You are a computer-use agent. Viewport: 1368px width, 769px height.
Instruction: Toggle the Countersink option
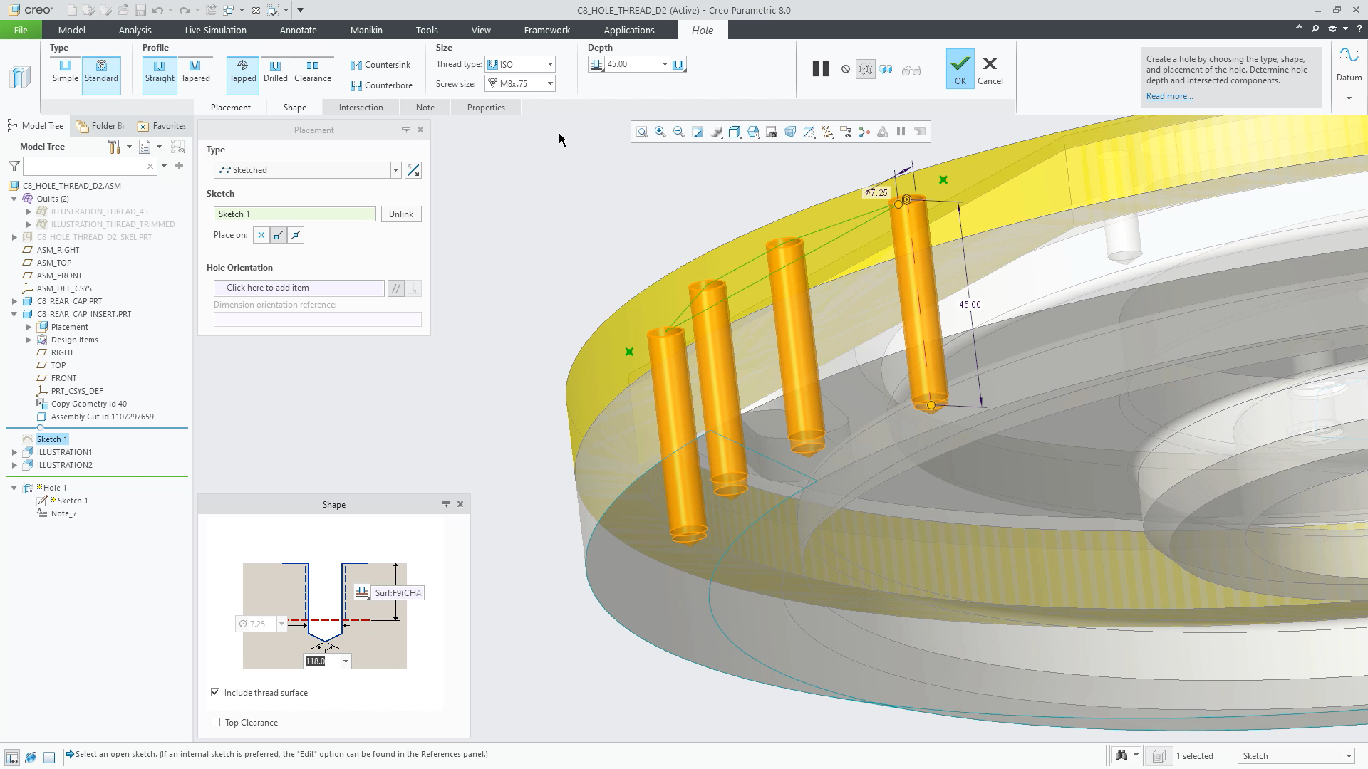pyautogui.click(x=380, y=65)
